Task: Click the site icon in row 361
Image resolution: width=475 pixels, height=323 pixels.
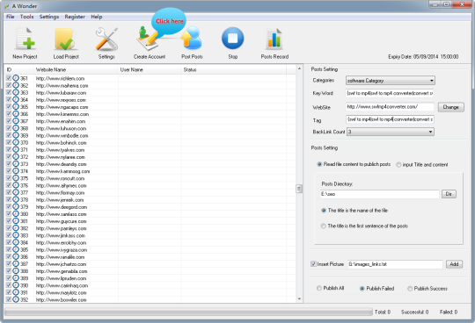Action: coord(16,78)
